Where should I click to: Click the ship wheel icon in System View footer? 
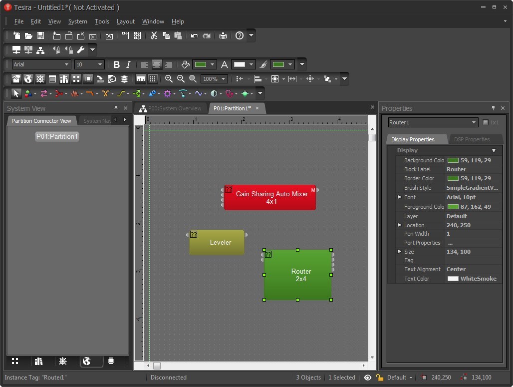coord(62,361)
